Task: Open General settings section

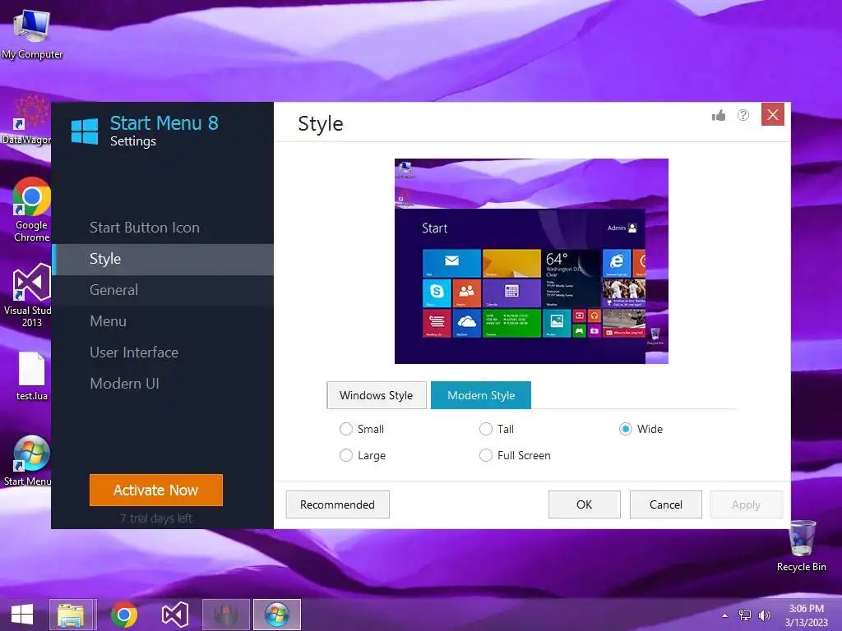Action: pos(163,290)
